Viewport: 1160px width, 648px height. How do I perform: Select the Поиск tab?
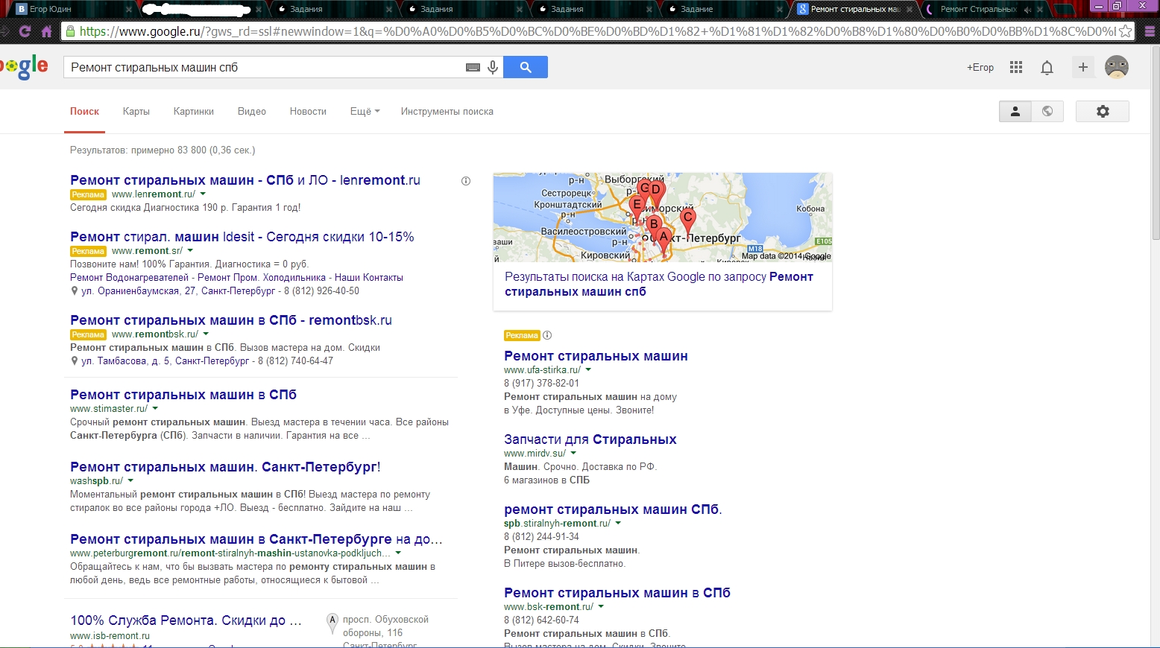click(x=84, y=111)
